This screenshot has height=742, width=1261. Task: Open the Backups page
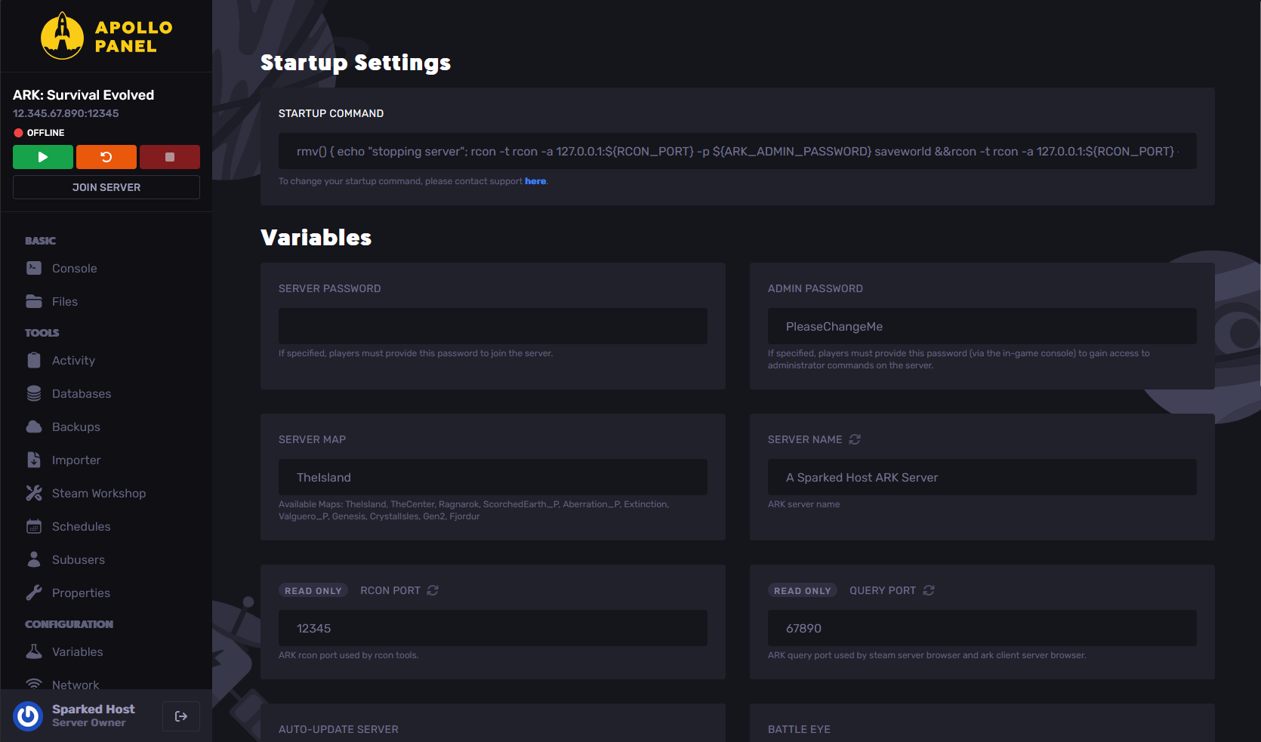pyautogui.click(x=76, y=427)
